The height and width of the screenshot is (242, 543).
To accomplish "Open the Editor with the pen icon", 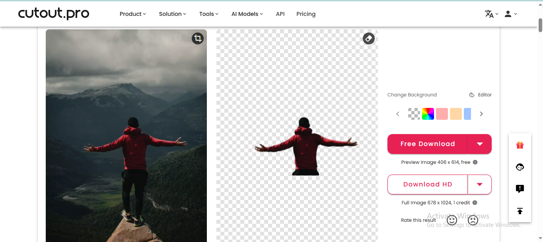I will point(480,94).
